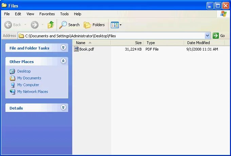Open the Help menu

tap(77, 14)
